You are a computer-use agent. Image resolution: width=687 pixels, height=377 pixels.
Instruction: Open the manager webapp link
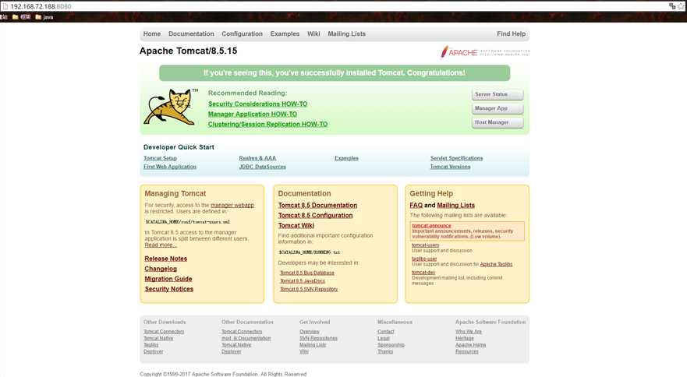[232, 205]
